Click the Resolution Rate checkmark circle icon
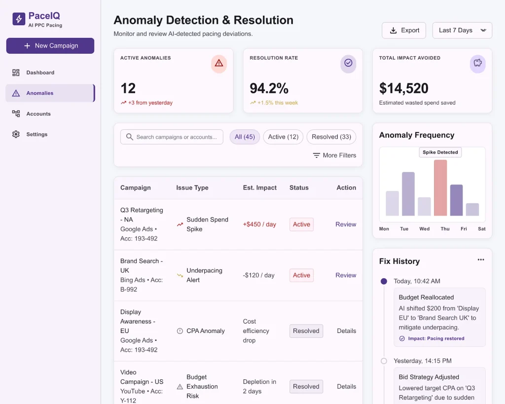This screenshot has height=404, width=505. click(348, 63)
